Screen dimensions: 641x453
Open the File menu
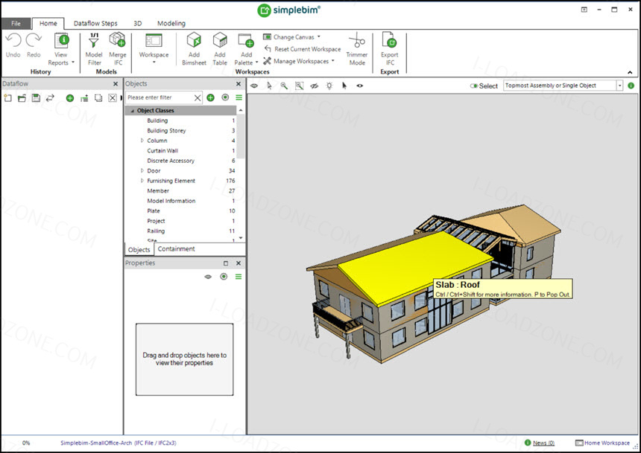[x=16, y=23]
